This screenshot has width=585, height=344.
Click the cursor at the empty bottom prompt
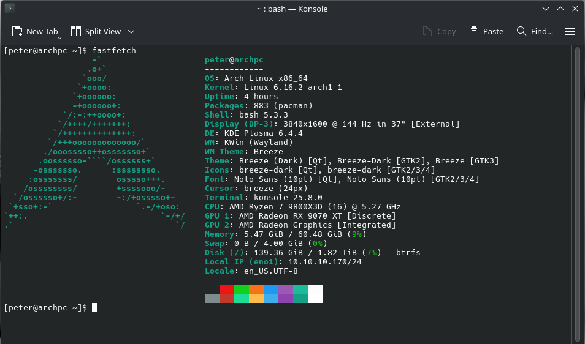[x=94, y=307]
